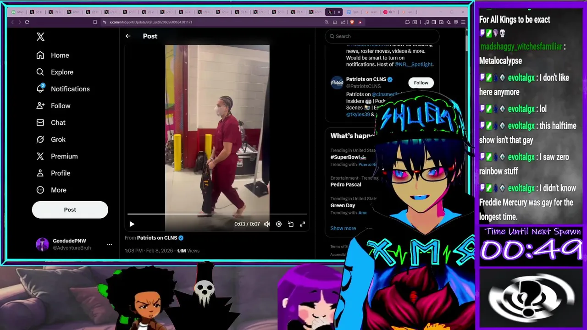Image resolution: width=587 pixels, height=330 pixels.
Task: Go to the Profile page
Action: pyautogui.click(x=53, y=173)
